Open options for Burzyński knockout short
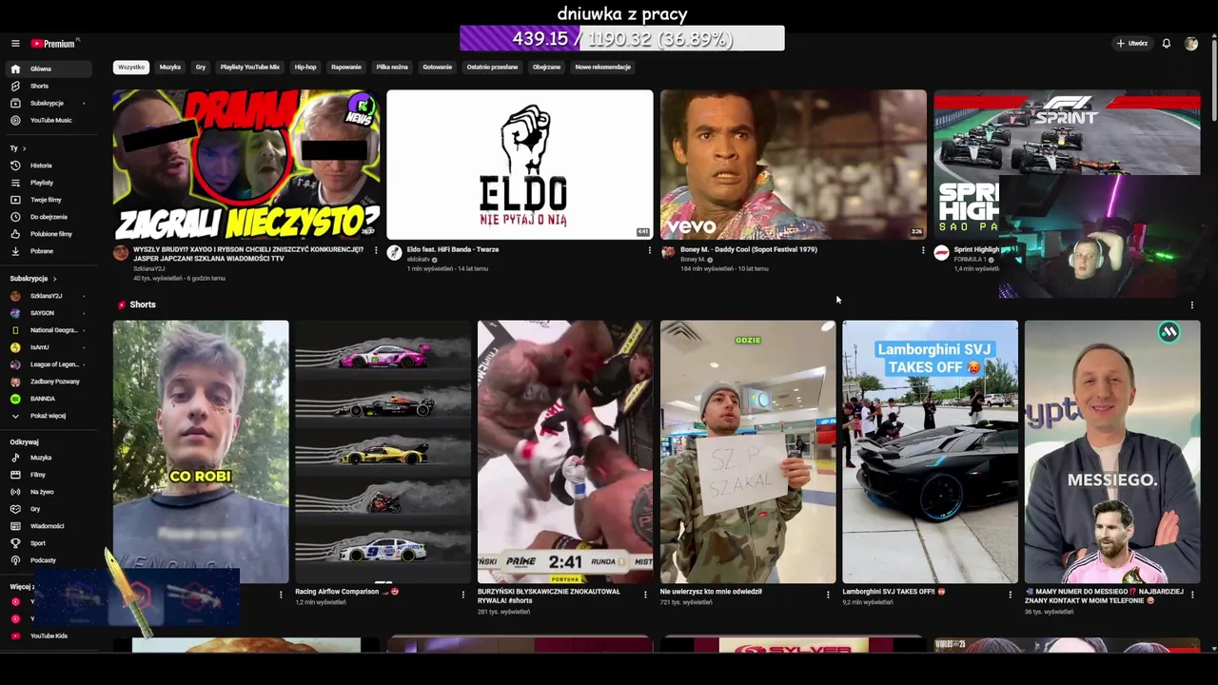This screenshot has width=1218, height=685. (646, 595)
